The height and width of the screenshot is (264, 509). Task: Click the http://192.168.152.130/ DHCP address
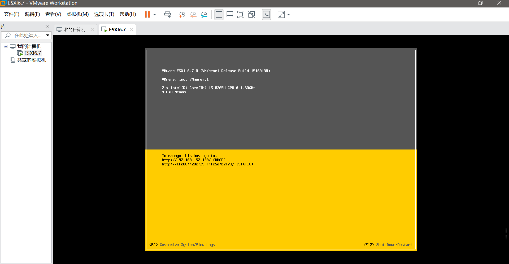tap(194, 160)
